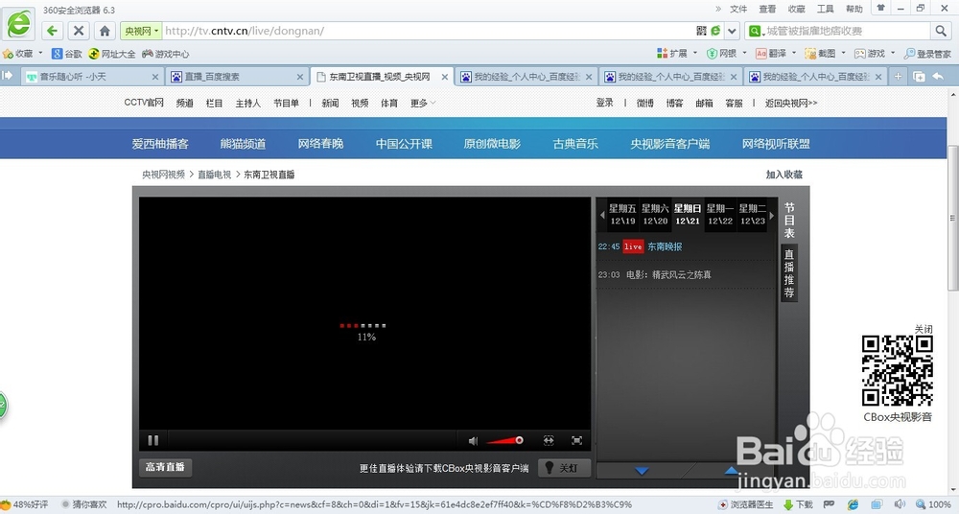Select 23:03 电影:精武风云之陈真 entry
This screenshot has height=514, width=959.
click(654, 275)
